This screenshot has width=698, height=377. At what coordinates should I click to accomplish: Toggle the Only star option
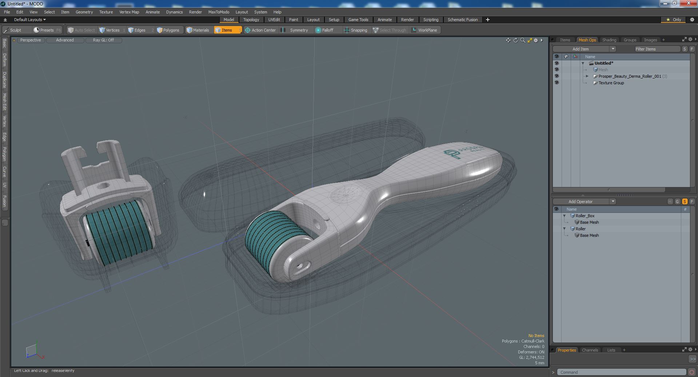[x=674, y=20]
